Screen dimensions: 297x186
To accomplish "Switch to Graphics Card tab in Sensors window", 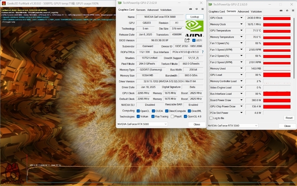I will pyautogui.click(x=217, y=11).
